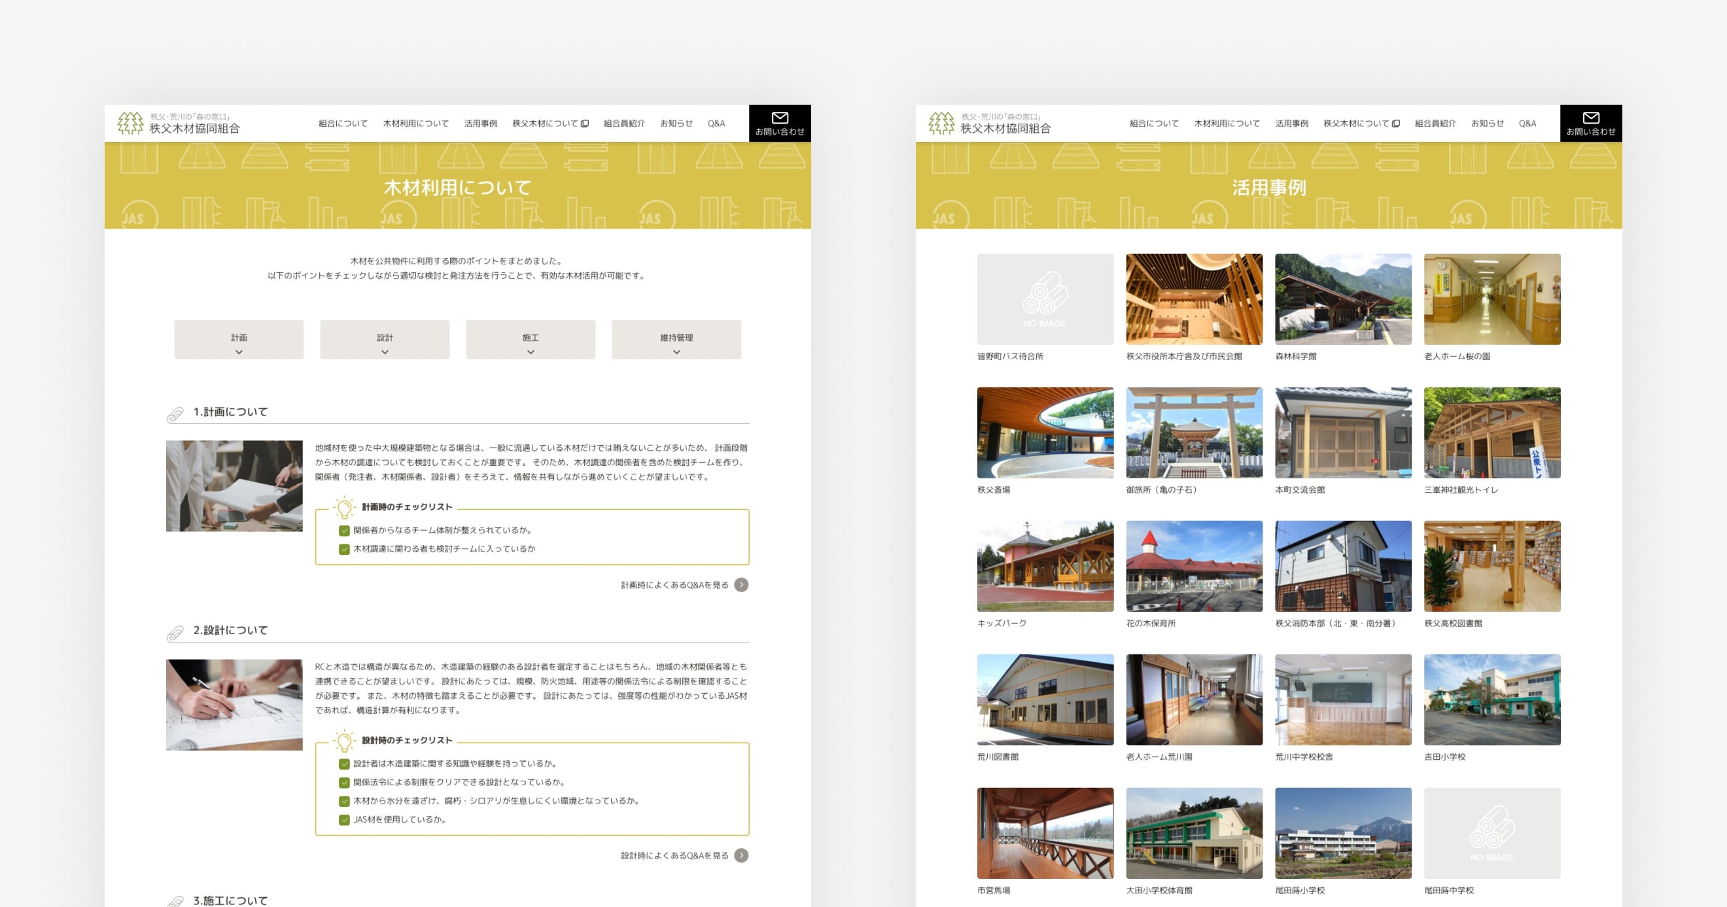Click external-link icon beside 秩父木材について on left page

(585, 124)
